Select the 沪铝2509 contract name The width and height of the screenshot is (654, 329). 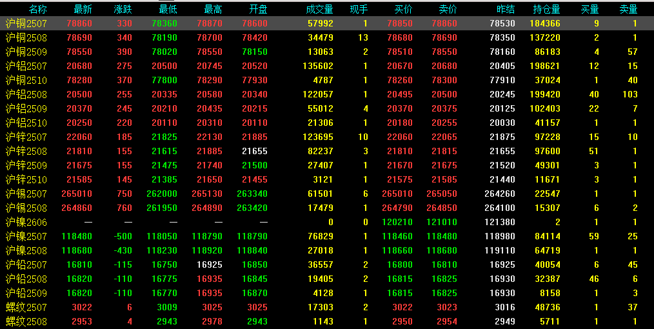(26, 109)
